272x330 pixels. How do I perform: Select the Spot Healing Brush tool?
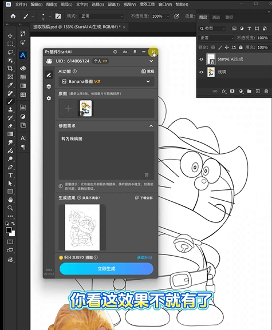pyautogui.click(x=10, y=93)
